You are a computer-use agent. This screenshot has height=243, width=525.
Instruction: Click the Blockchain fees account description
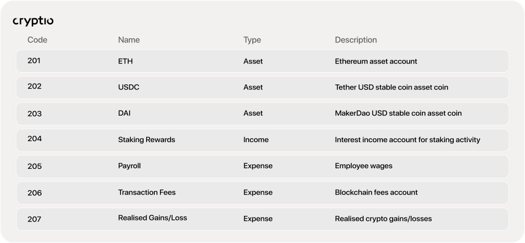coord(376,192)
